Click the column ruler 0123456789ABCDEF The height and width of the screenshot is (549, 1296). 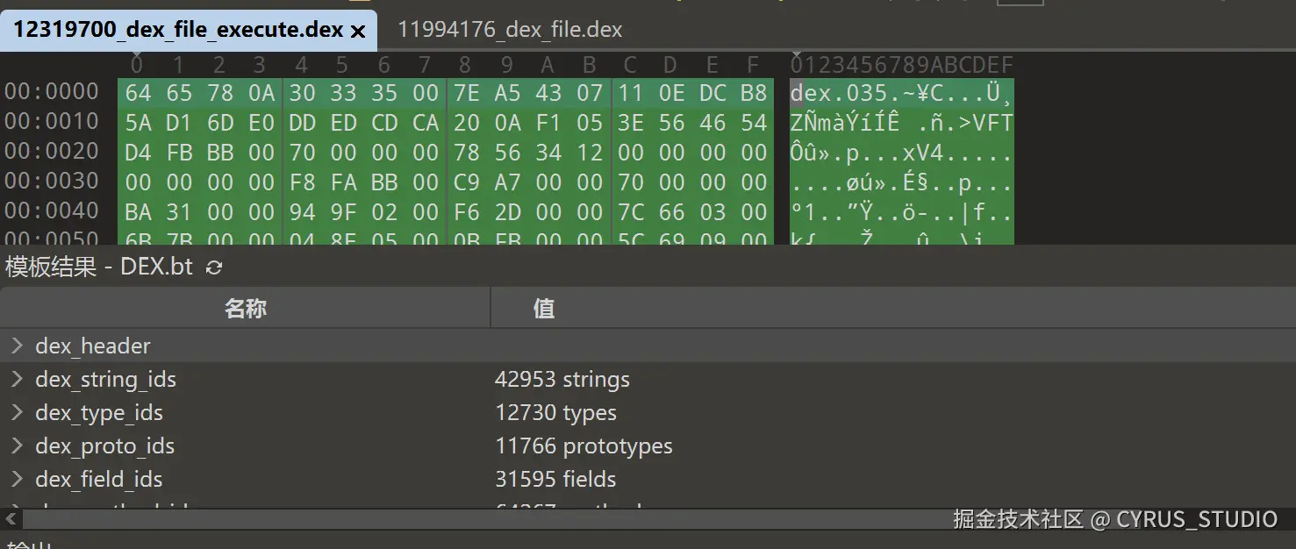point(902,65)
